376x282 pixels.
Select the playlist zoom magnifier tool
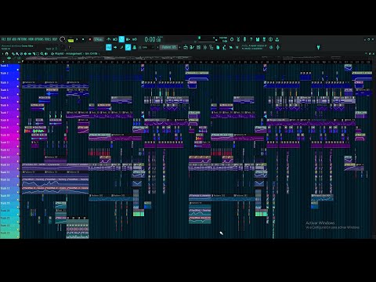pos(42,54)
